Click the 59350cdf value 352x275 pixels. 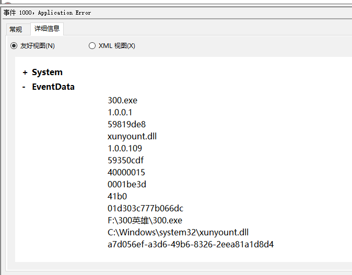[125, 160]
